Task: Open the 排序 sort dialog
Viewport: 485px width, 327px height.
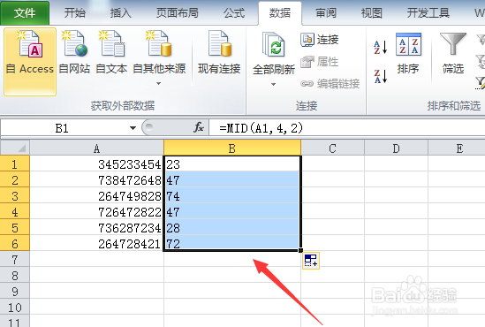Action: coord(408,53)
